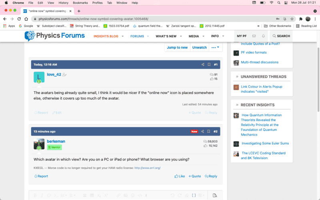Open a new browser tab
Image resolution: width=320 pixels, height=200 pixels.
79,11
